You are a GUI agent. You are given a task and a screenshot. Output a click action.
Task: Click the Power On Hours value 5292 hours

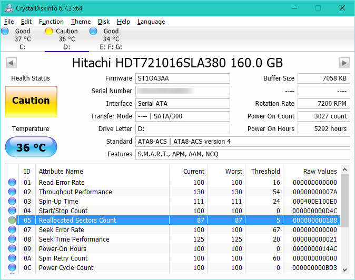coord(324,129)
